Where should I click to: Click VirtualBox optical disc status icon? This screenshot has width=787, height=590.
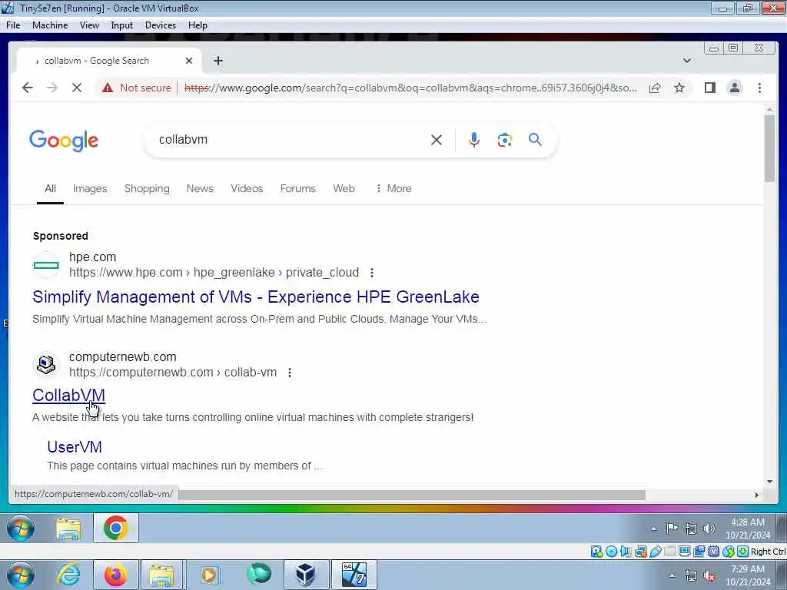point(611,552)
